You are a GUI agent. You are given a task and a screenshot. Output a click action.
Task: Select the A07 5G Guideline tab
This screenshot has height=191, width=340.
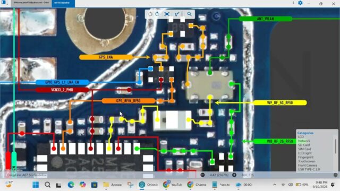tap(63, 3)
